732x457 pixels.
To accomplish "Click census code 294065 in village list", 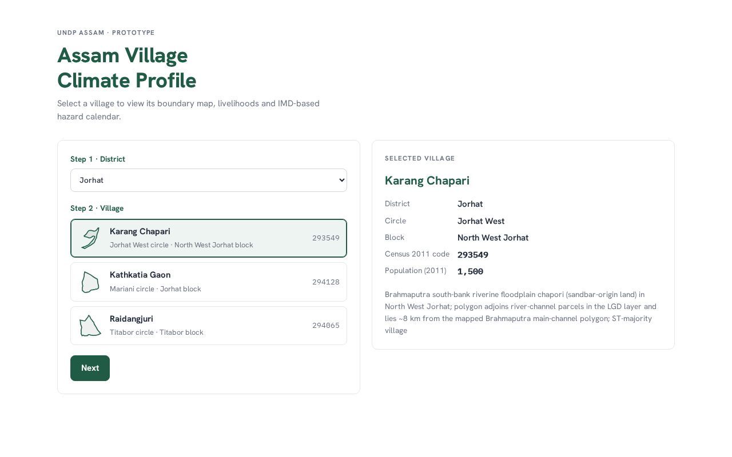I will pyautogui.click(x=326, y=326).
